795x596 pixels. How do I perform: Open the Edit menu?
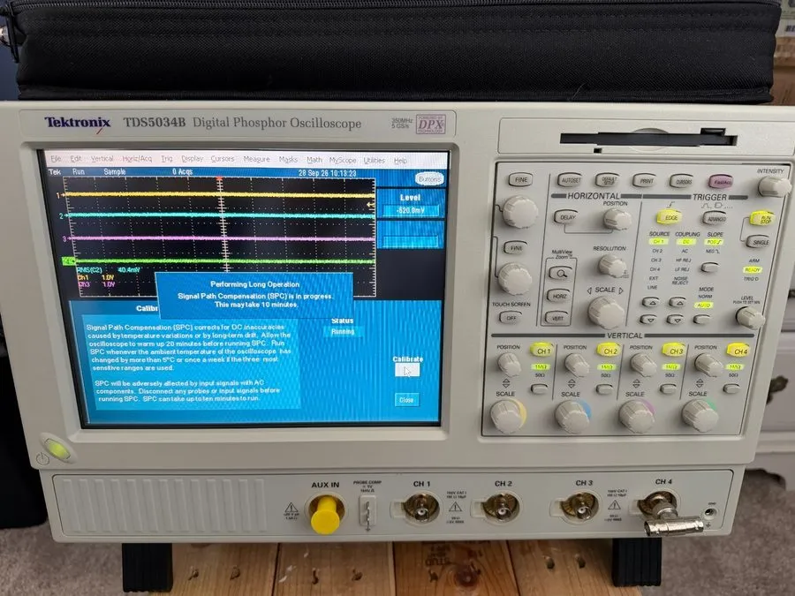coord(76,159)
